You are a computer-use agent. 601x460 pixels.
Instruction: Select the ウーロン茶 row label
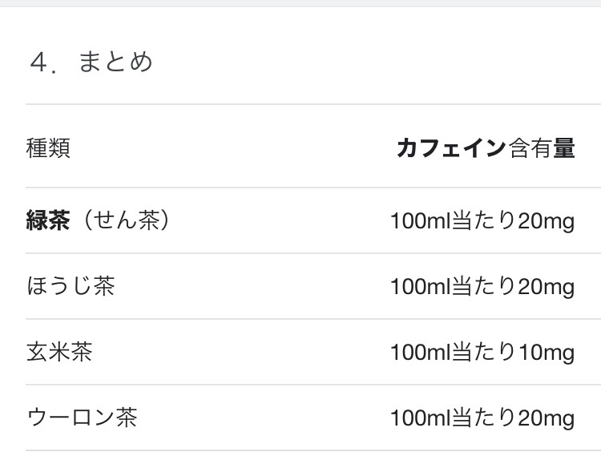82,418
